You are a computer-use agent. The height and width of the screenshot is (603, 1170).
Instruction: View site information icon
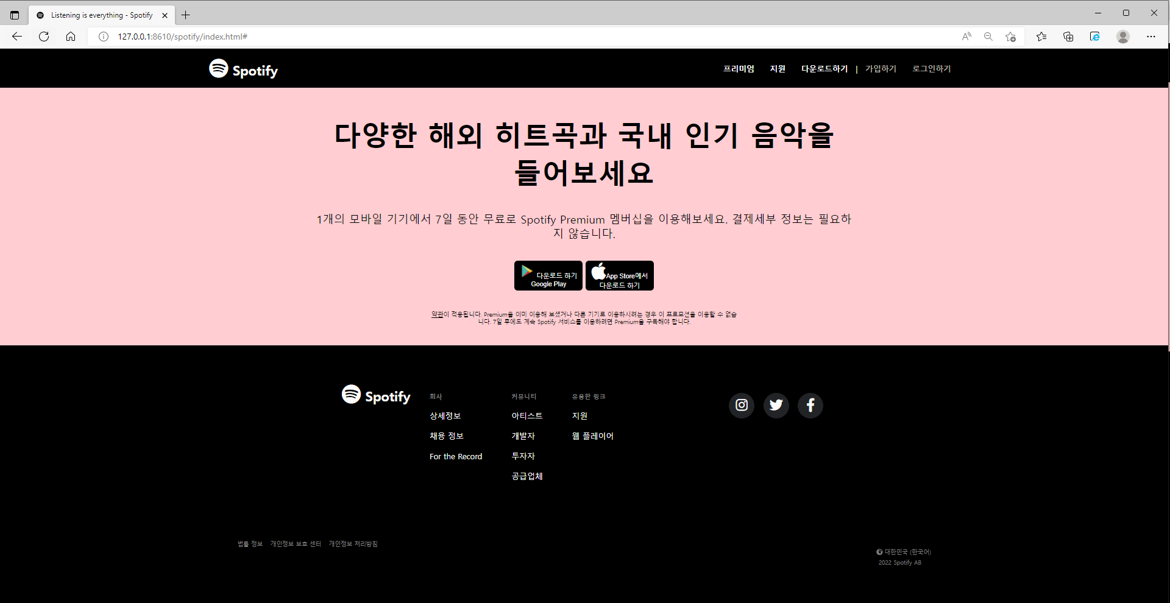pyautogui.click(x=104, y=37)
